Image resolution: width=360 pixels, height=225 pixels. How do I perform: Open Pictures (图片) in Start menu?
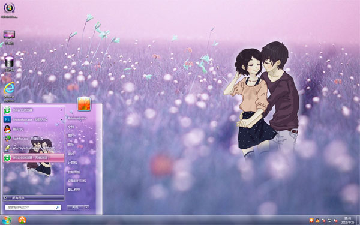tap(71, 136)
